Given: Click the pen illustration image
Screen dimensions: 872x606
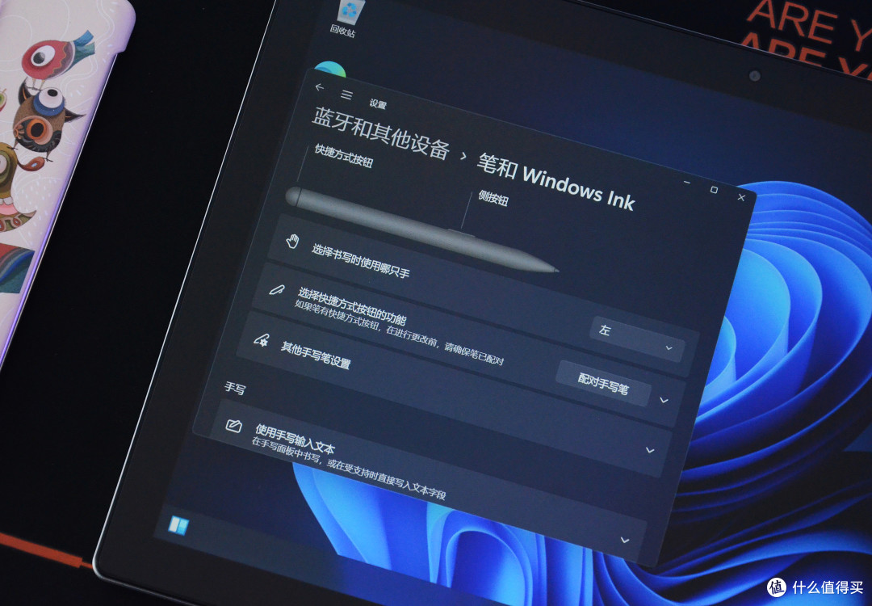Looking at the screenshot, I should [421, 229].
